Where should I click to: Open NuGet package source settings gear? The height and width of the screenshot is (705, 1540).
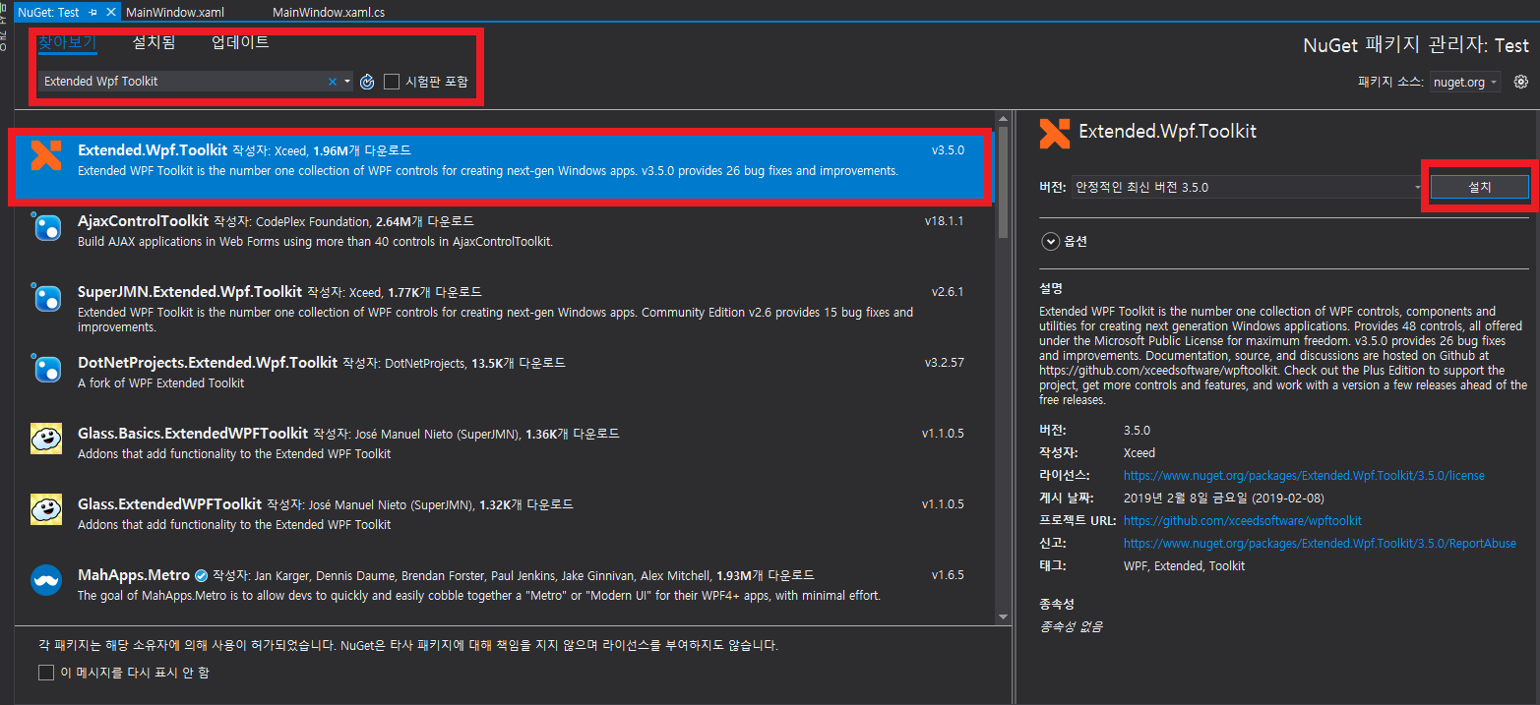(1521, 82)
